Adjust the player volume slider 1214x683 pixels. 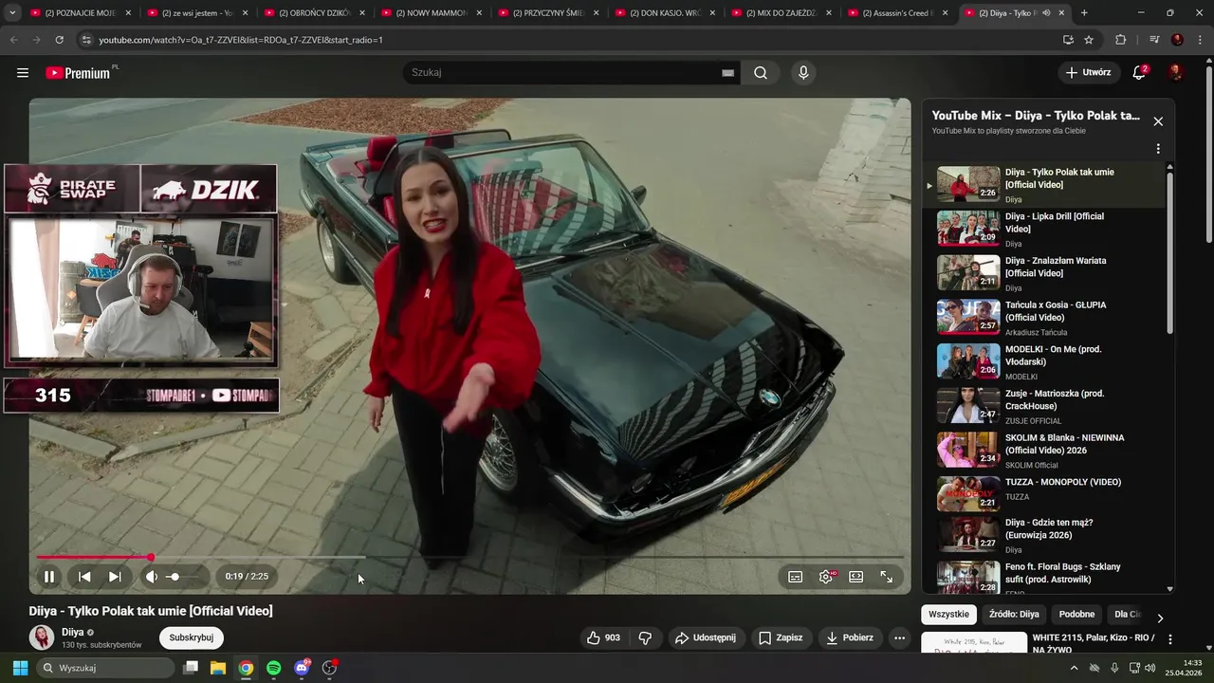185,577
